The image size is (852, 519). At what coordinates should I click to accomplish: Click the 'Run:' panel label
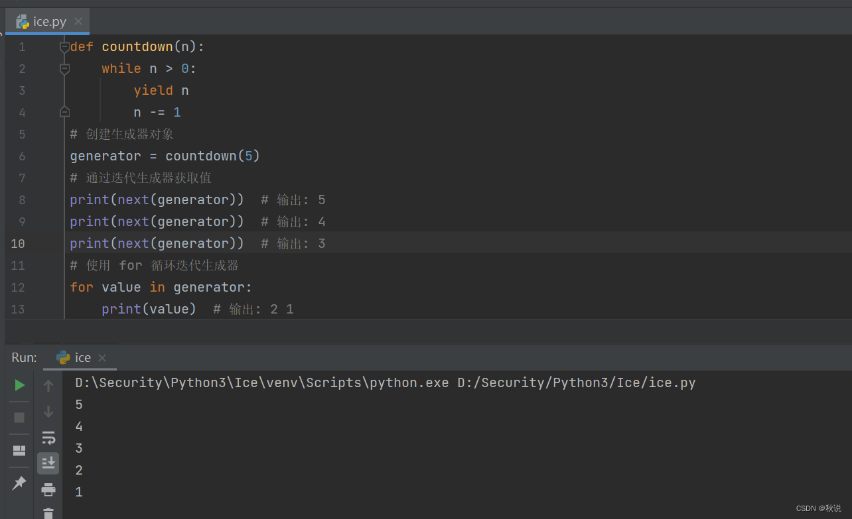point(24,357)
